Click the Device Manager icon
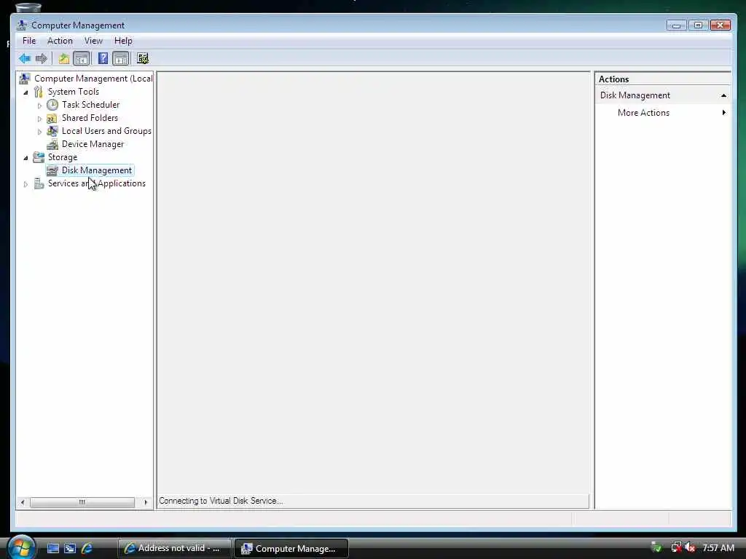 pos(52,144)
